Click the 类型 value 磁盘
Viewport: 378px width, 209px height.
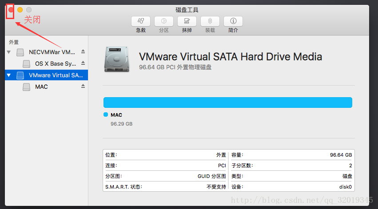347,176
